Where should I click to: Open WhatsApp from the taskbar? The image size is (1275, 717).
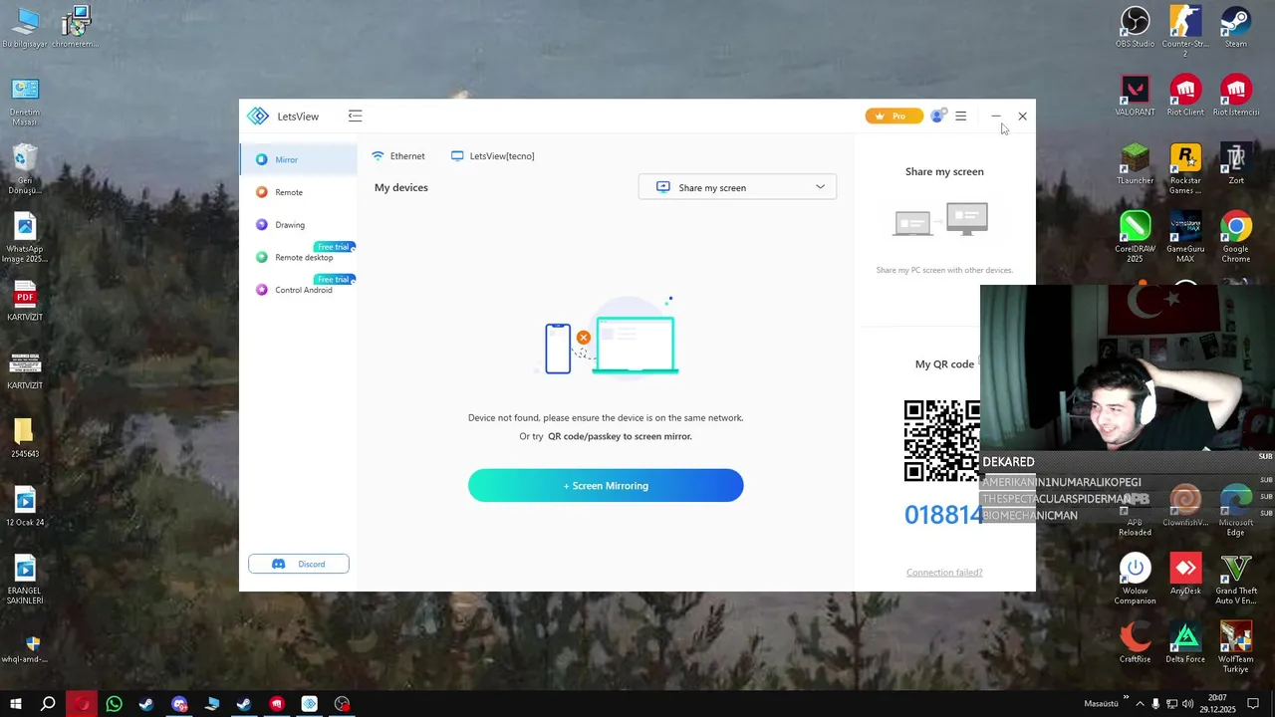[114, 704]
